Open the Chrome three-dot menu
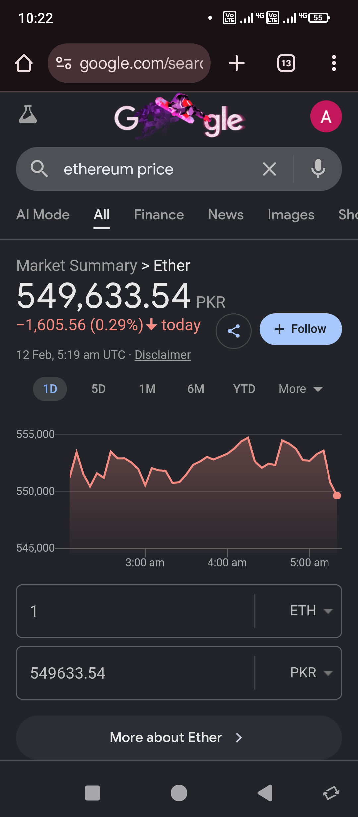 (x=334, y=63)
